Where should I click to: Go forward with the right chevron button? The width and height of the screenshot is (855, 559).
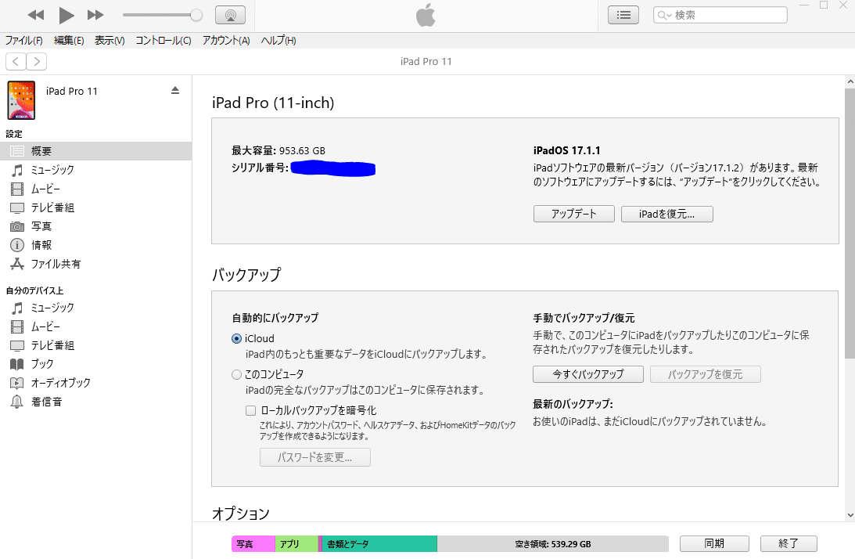[x=37, y=61]
